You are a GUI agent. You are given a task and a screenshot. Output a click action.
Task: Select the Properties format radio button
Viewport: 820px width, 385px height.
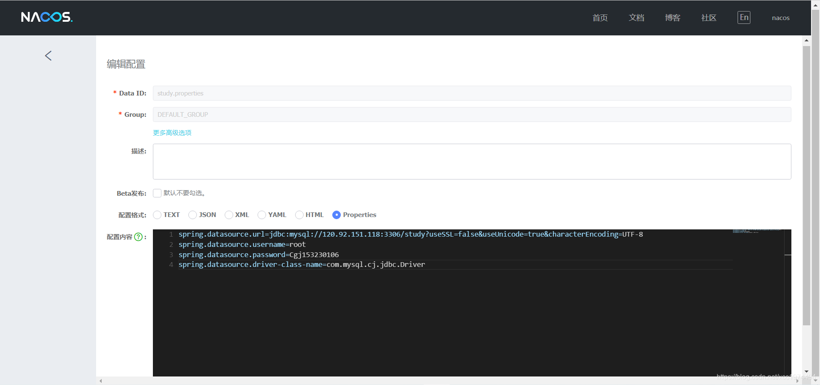coord(337,215)
